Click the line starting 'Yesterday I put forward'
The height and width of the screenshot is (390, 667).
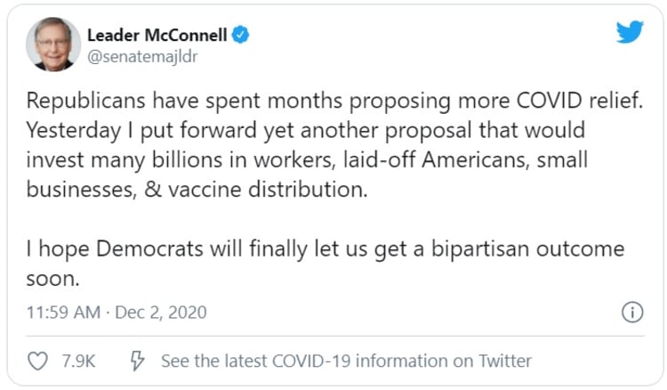point(304,130)
